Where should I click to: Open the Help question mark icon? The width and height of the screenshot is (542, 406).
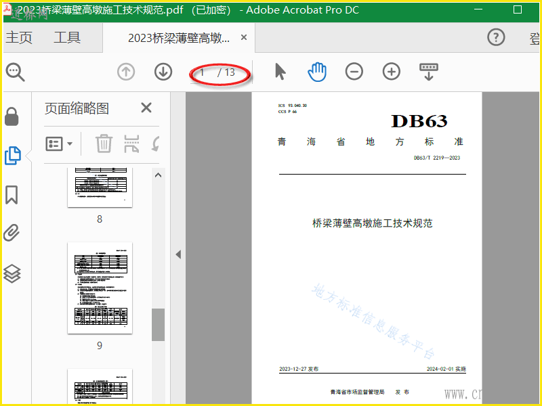tap(496, 37)
